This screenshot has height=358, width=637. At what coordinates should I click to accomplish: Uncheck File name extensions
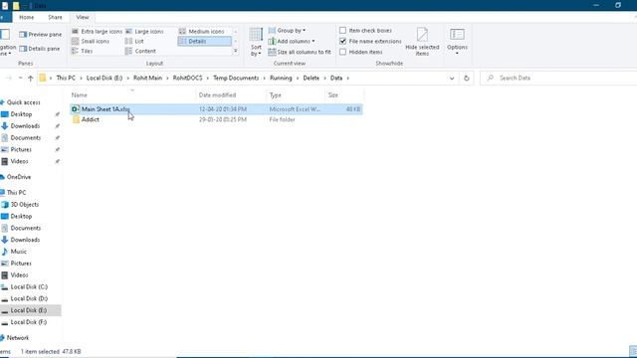coord(342,41)
